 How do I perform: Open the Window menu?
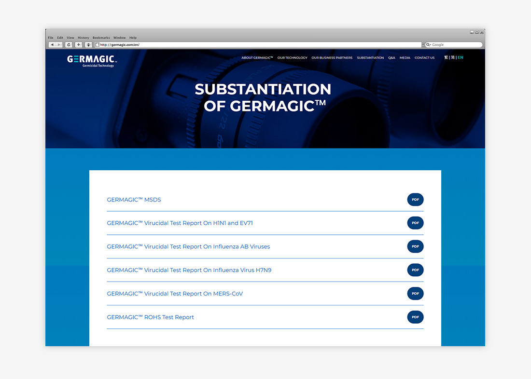[120, 38]
